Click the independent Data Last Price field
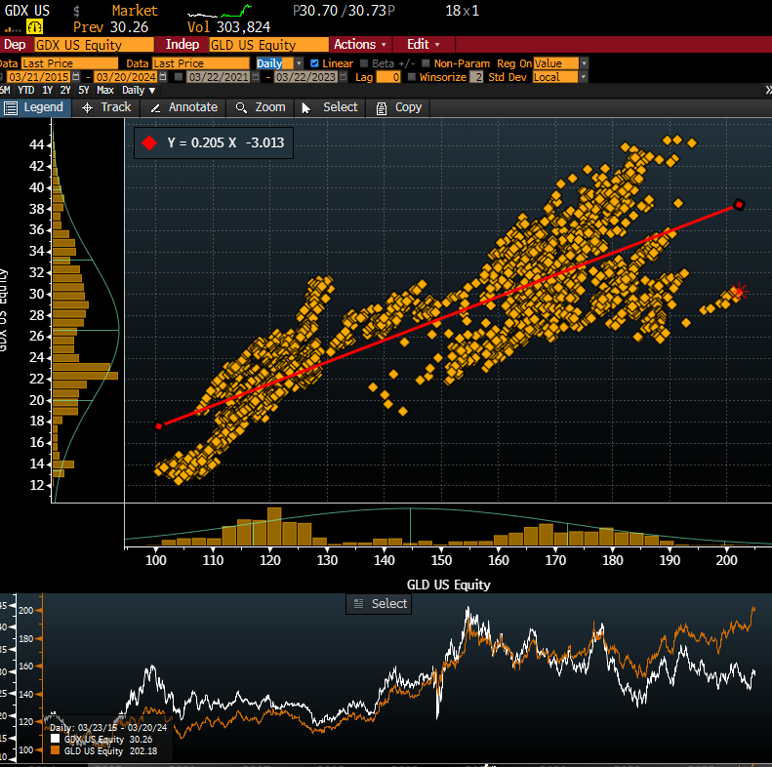 (x=201, y=63)
